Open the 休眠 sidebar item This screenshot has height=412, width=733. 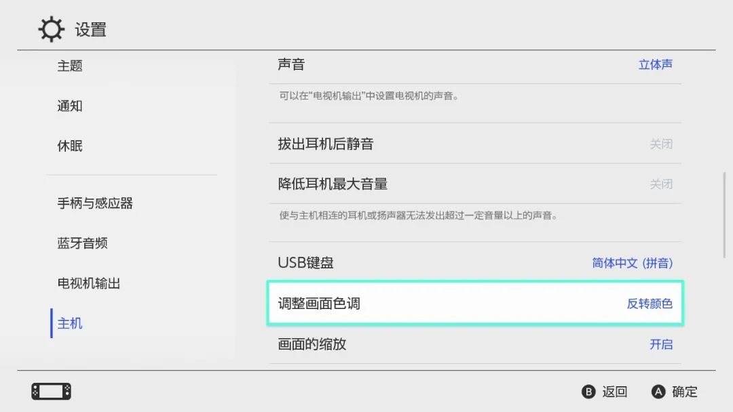[70, 146]
